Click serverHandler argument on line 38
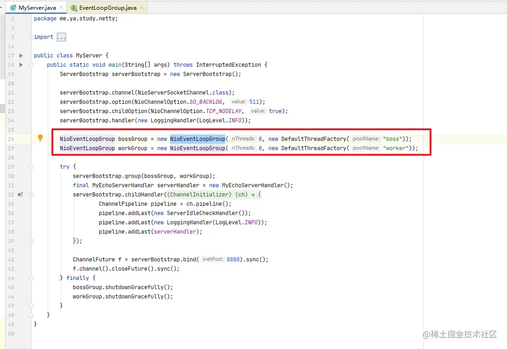Image resolution: width=507 pixels, height=349 pixels. coord(175,232)
